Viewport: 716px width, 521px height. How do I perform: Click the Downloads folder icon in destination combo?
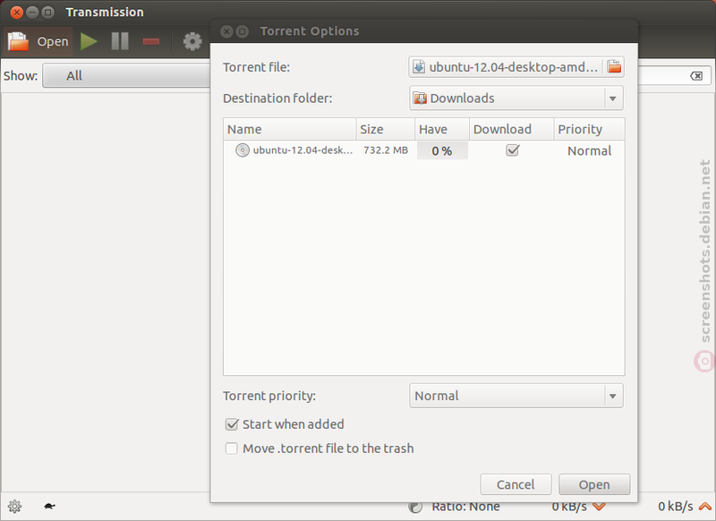[x=420, y=98]
